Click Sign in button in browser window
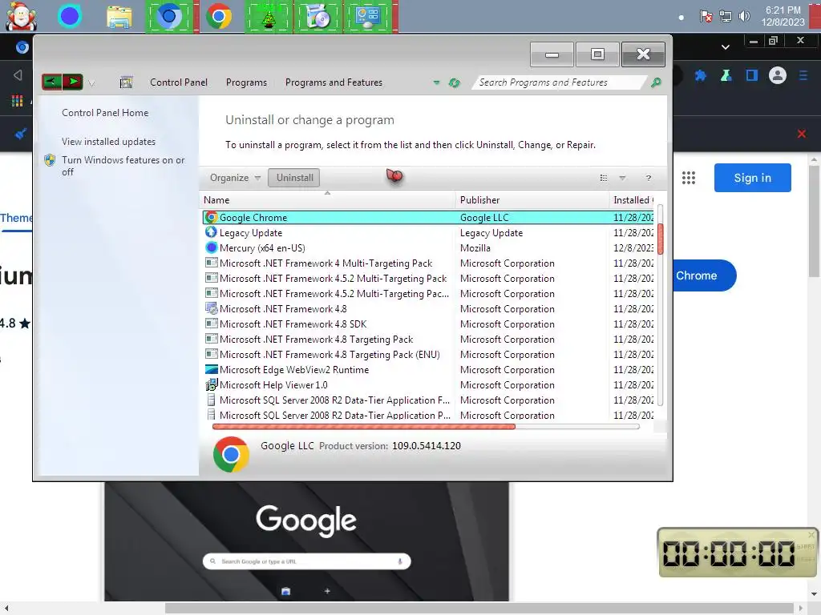Viewport: 821px width, 615px height. [752, 178]
